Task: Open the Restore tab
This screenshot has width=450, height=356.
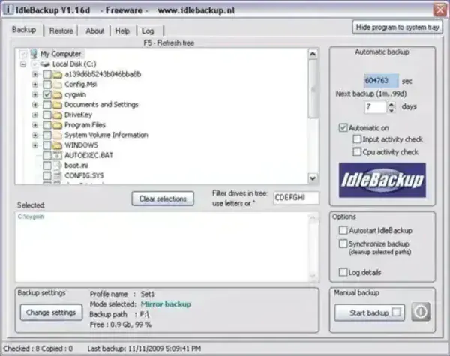Action: click(x=61, y=31)
